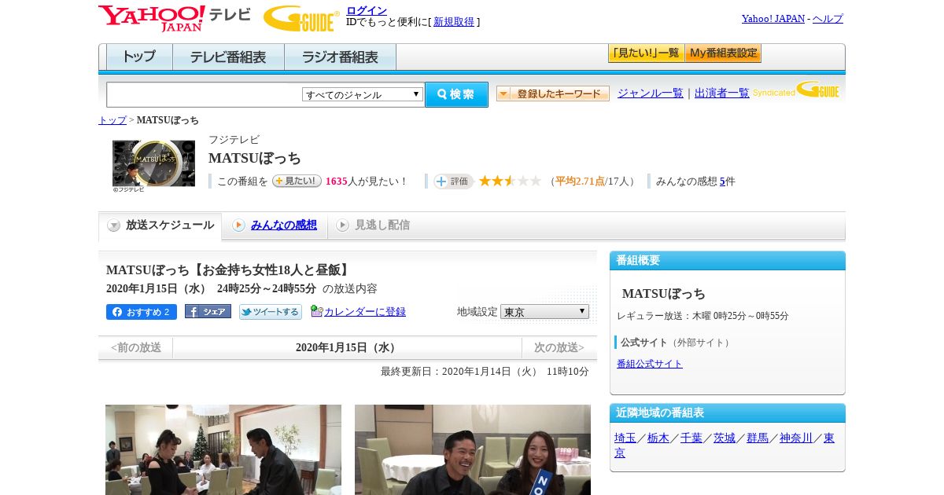Open the 出演者一覧 link

tap(722, 93)
